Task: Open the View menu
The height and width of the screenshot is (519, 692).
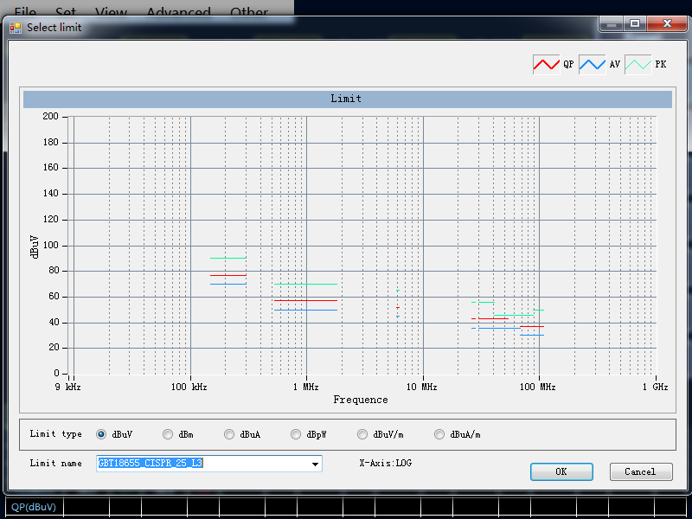Action: click(111, 12)
